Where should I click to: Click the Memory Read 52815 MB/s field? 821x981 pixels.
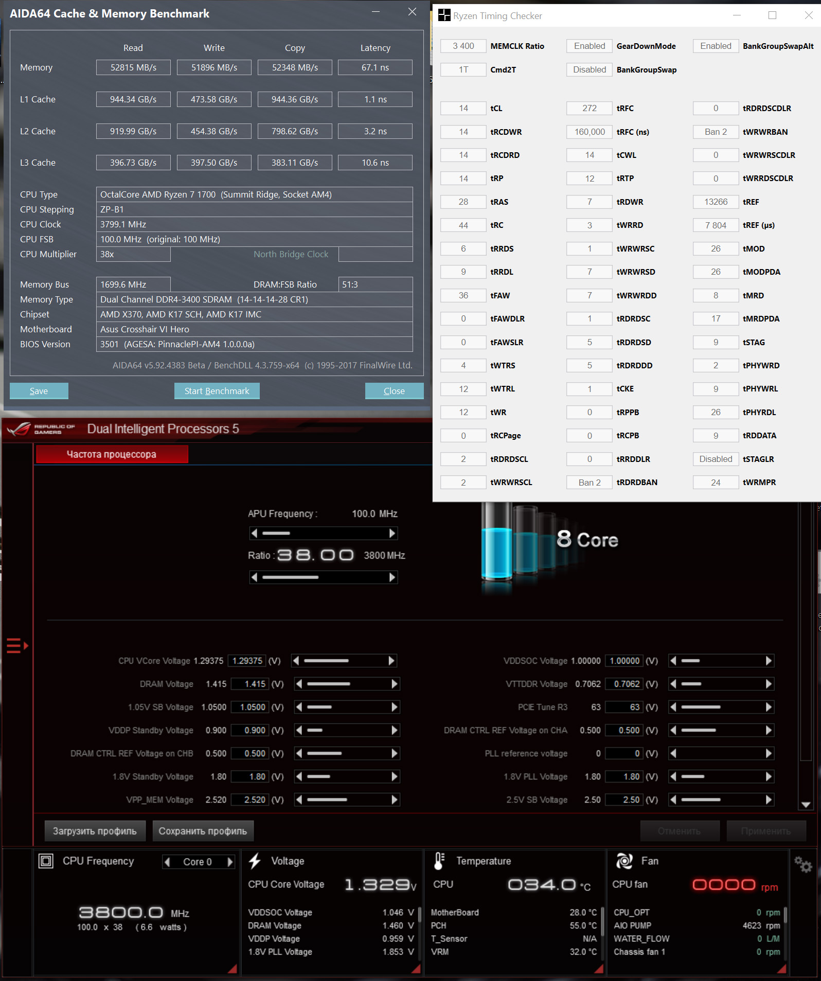(133, 67)
